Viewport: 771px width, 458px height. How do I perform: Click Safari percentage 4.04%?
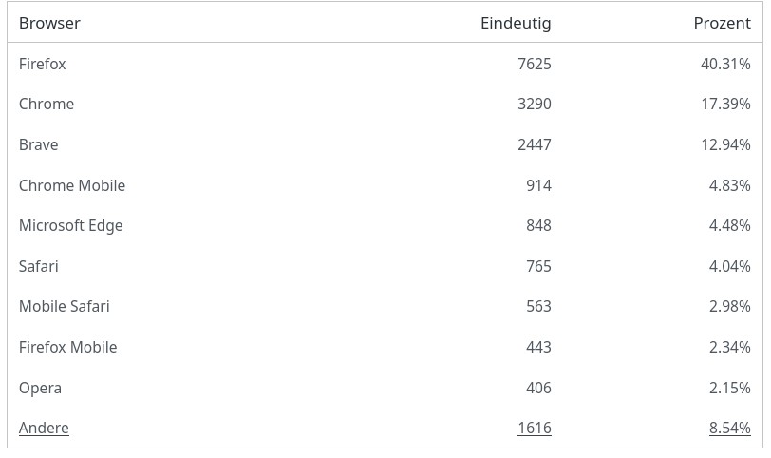729,266
